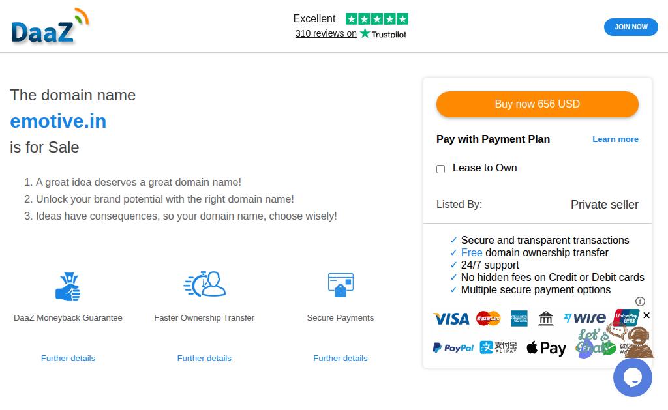This screenshot has height=410, width=668.
Task: Open the Learn more payment plan link
Action: click(x=615, y=139)
